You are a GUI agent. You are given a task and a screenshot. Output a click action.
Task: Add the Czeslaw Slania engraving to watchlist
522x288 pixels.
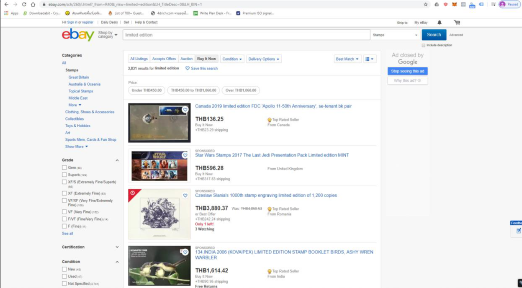click(x=185, y=195)
